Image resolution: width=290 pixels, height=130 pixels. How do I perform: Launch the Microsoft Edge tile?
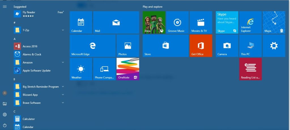pyautogui.click(x=93, y=46)
